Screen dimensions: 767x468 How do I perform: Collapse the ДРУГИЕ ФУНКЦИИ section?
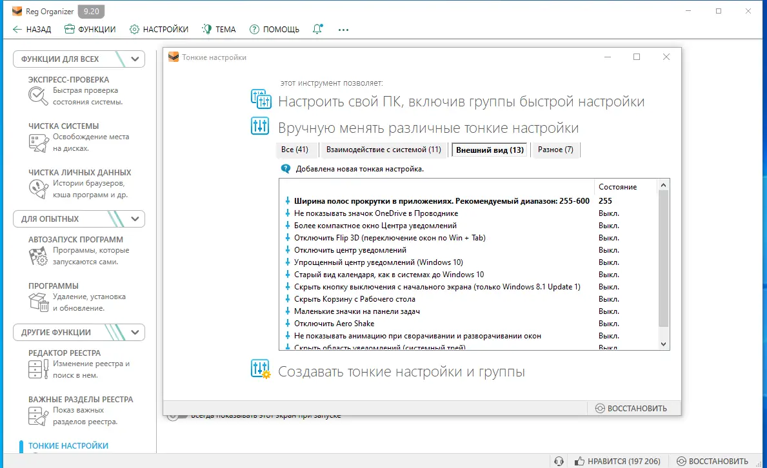(x=134, y=332)
